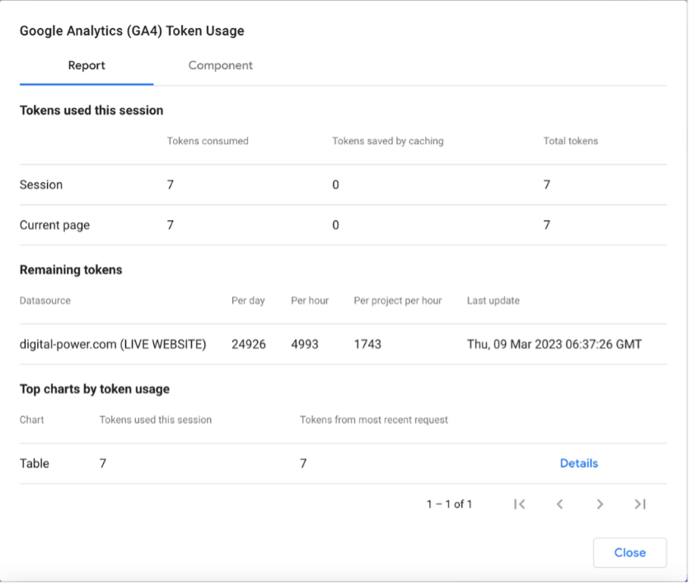Select the digital-power.com (LIVE WEBSITE) datasource
692x586 pixels.
113,344
